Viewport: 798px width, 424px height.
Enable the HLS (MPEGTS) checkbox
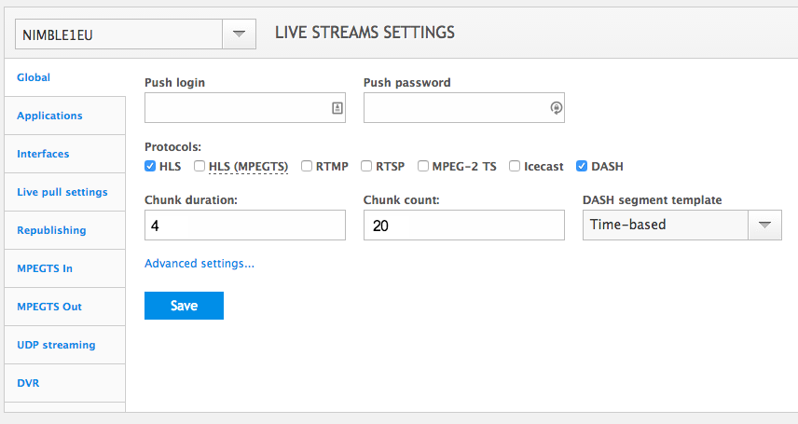(x=199, y=167)
